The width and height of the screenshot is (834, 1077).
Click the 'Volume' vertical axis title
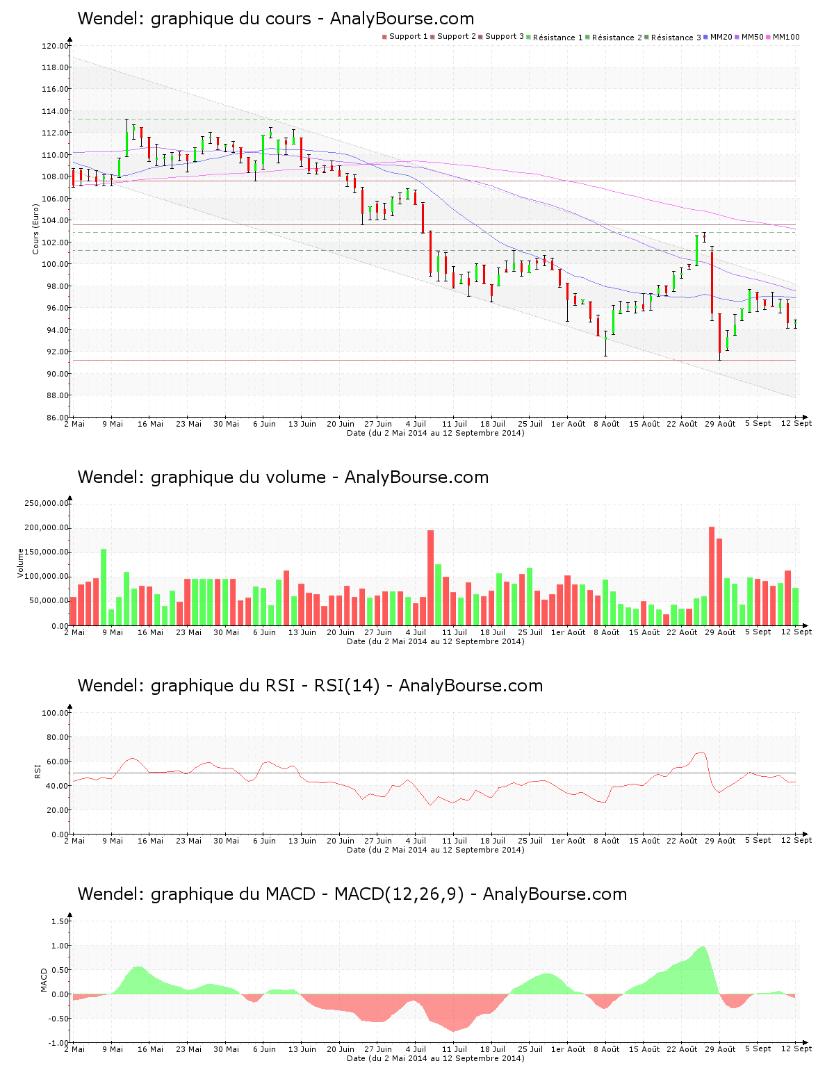click(20, 563)
